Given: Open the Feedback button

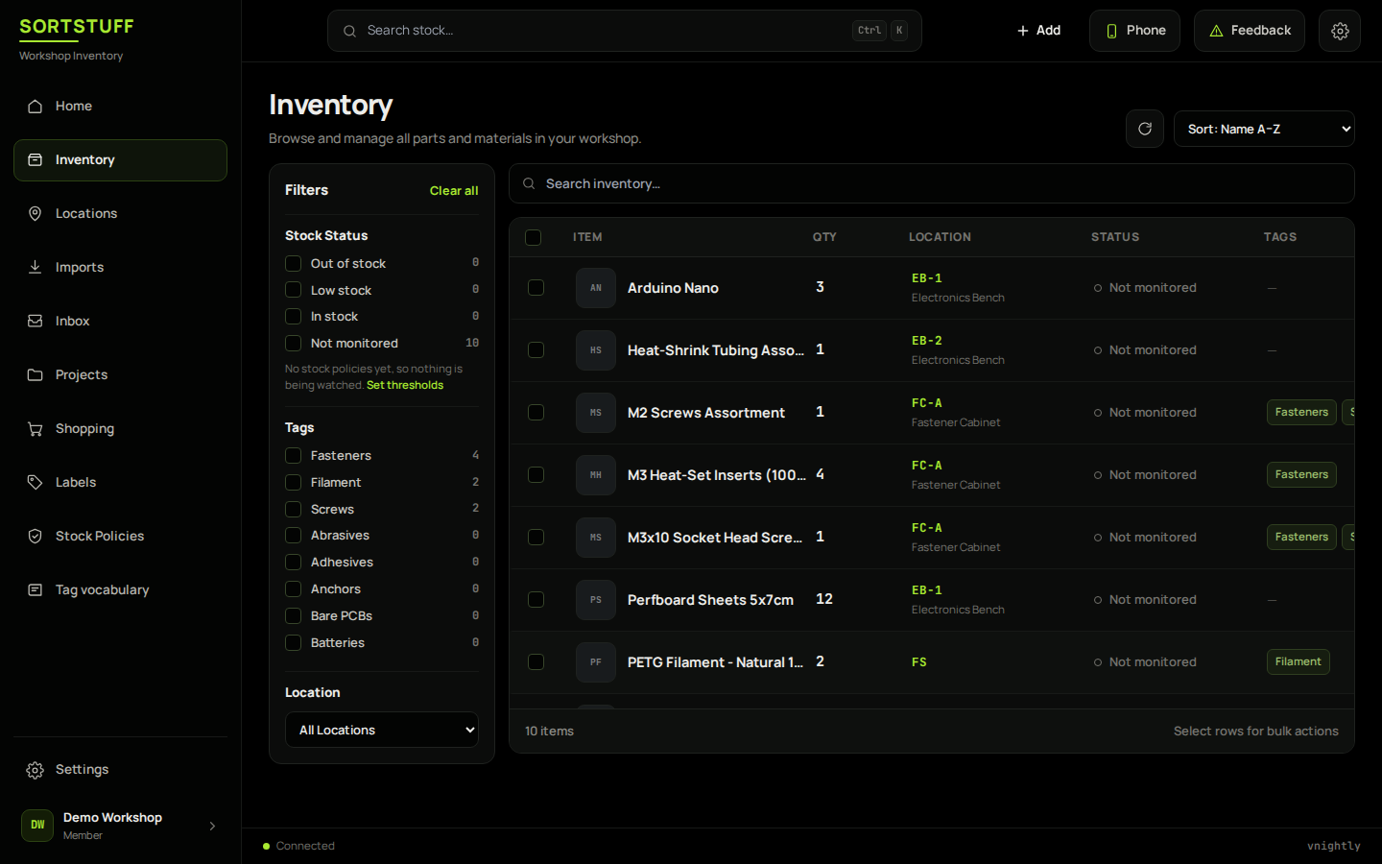Looking at the screenshot, I should [1250, 31].
